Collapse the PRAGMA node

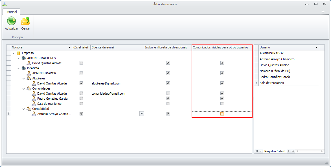tap(19, 68)
